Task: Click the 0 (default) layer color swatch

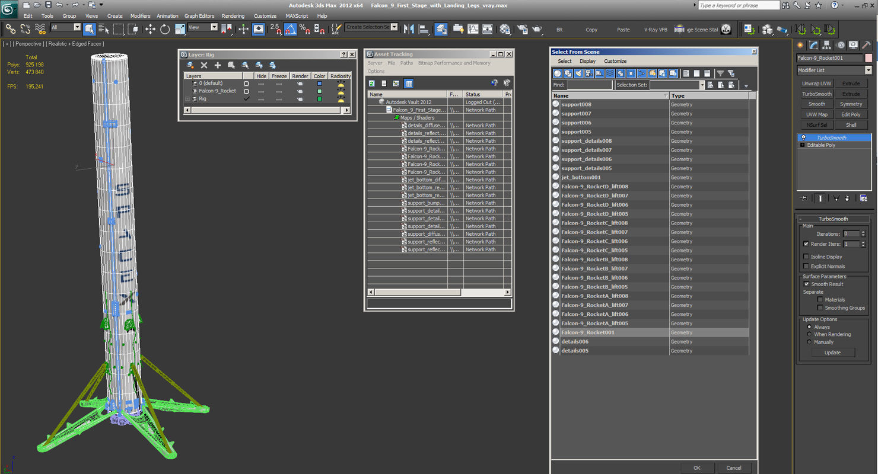Action: pos(319,84)
